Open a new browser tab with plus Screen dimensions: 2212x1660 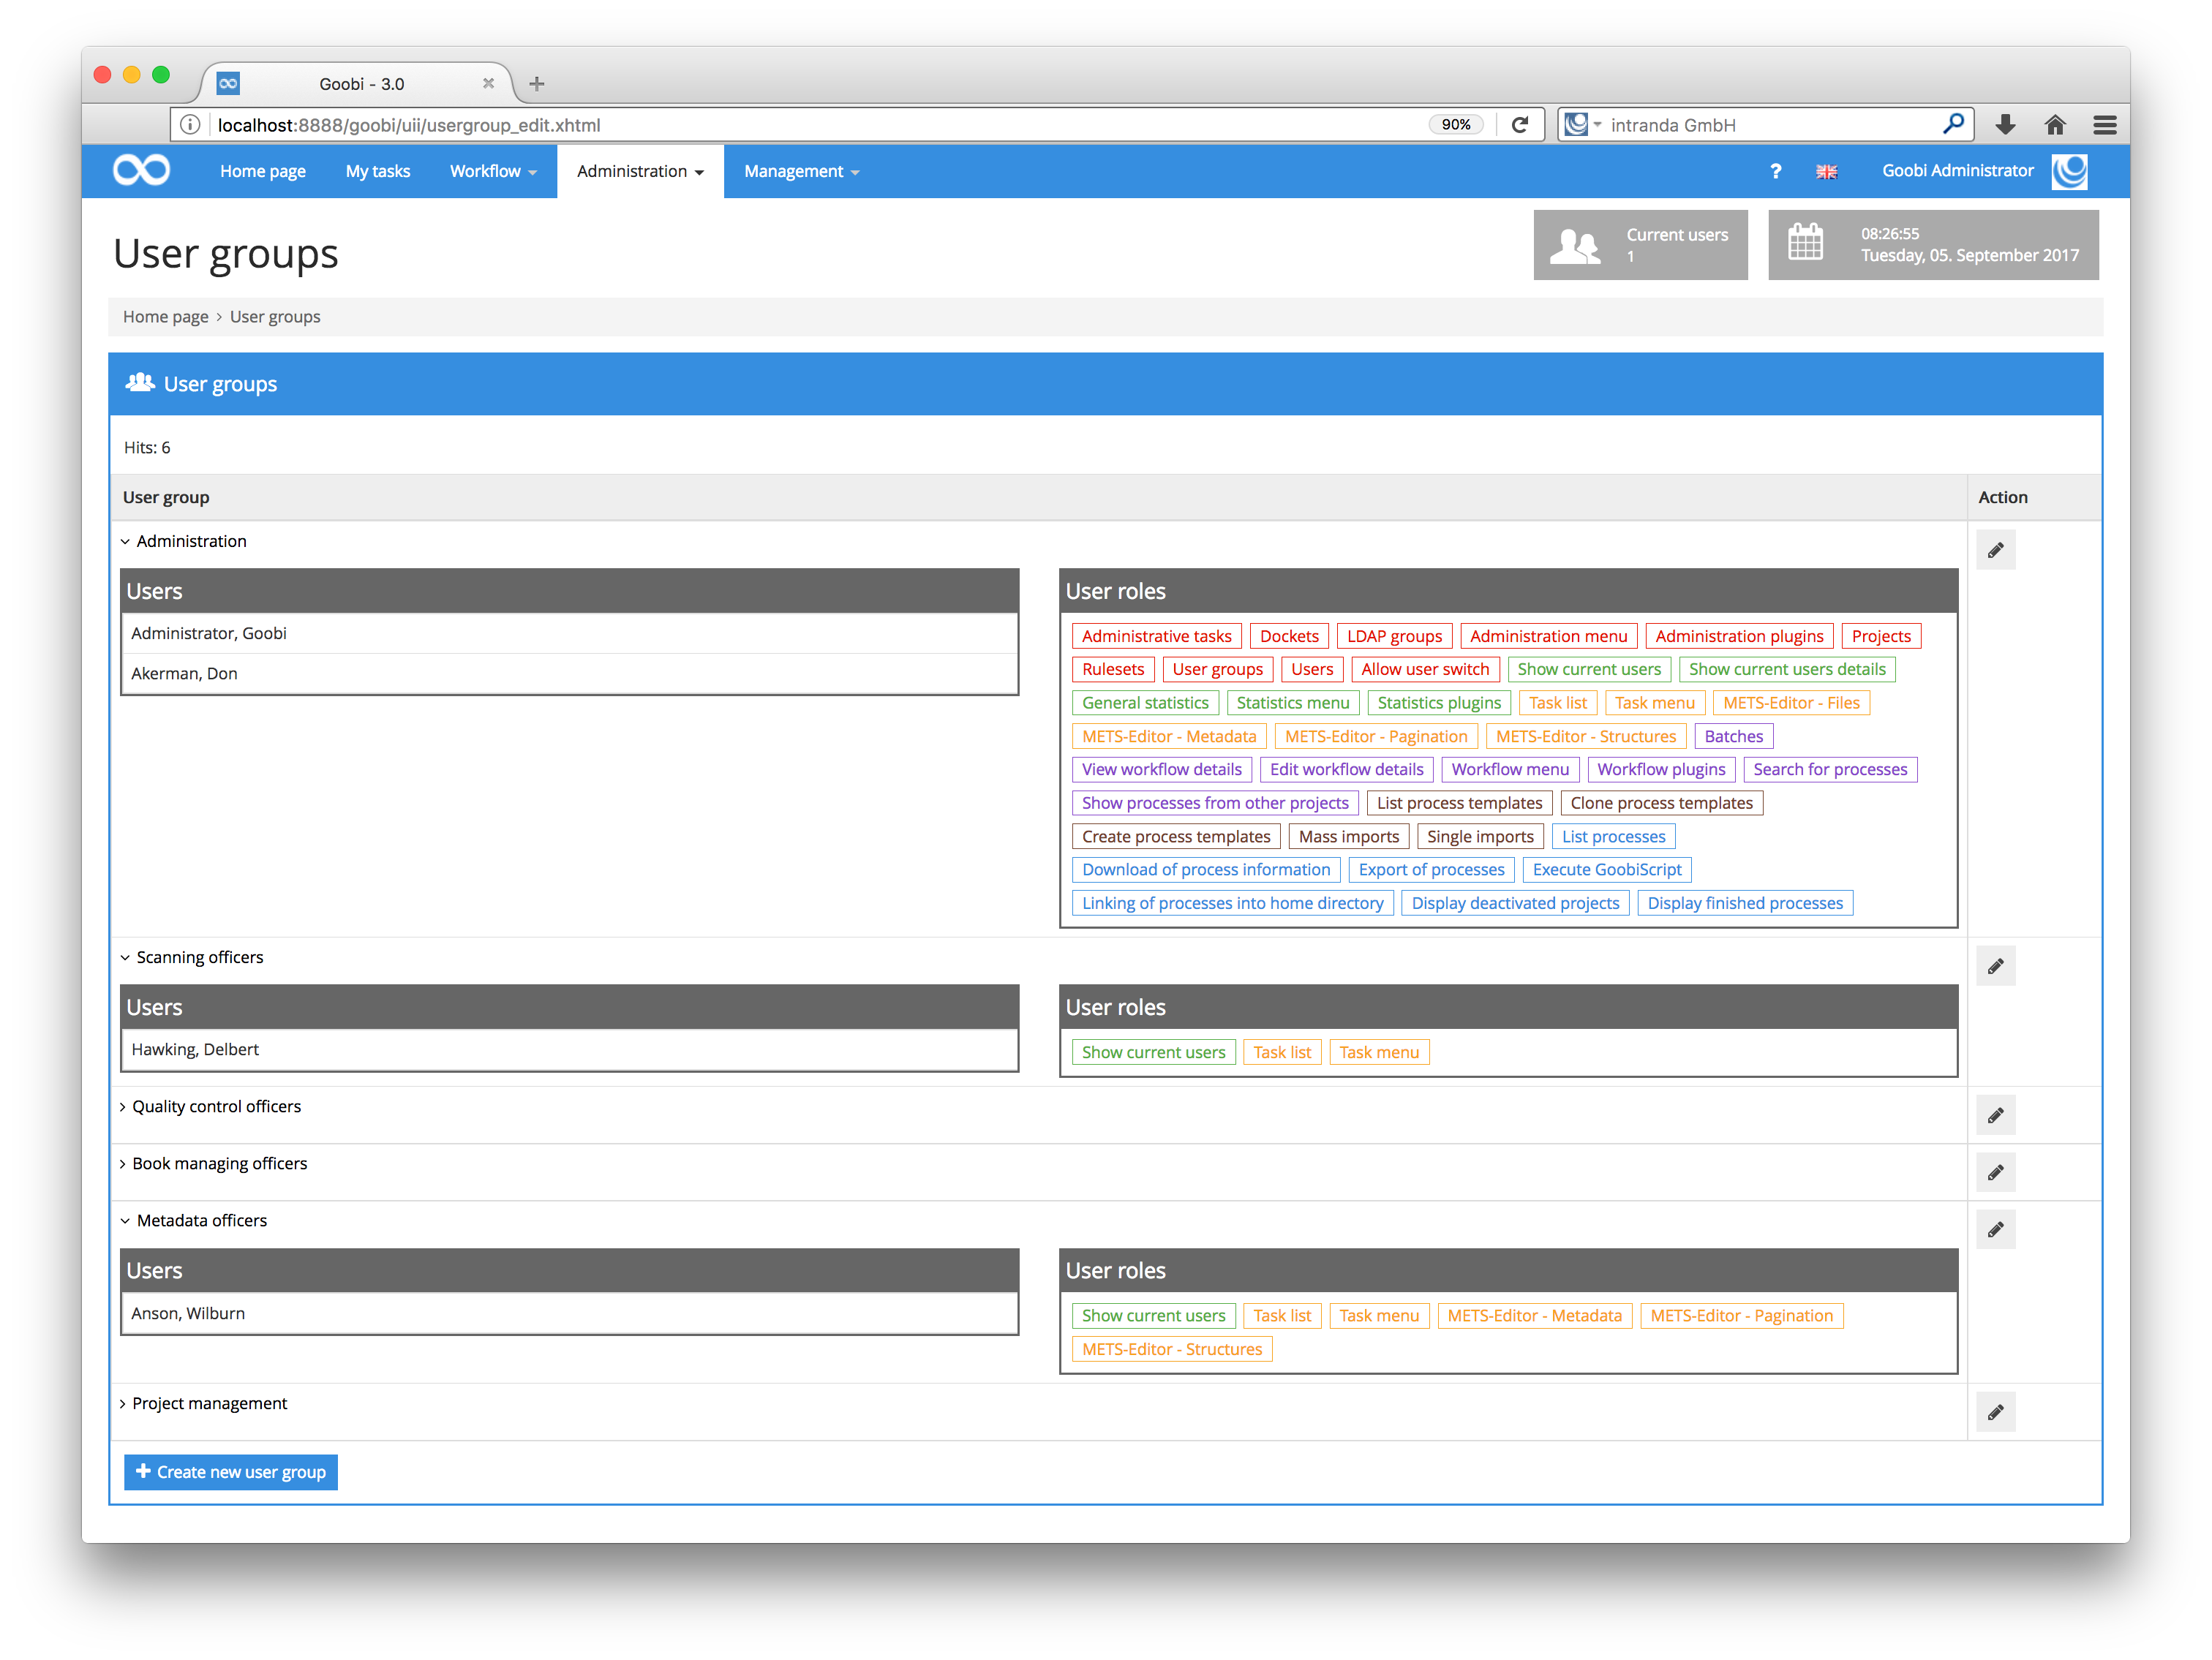537,84
